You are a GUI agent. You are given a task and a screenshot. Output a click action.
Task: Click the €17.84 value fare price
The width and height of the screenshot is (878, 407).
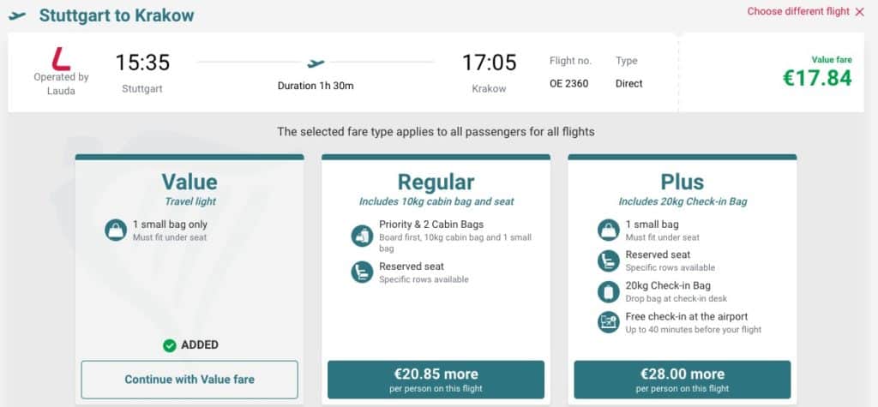tap(817, 78)
